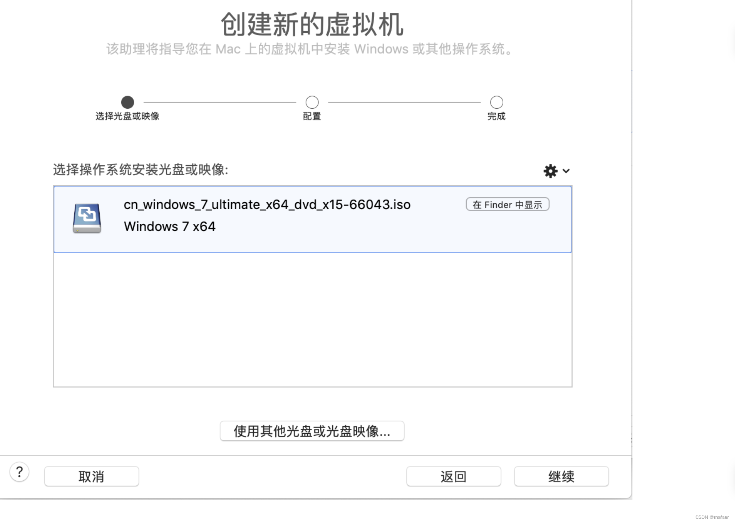Viewport: 735px width, 523px height.
Task: Click the Windows 7 ISO disk icon
Action: [87, 218]
